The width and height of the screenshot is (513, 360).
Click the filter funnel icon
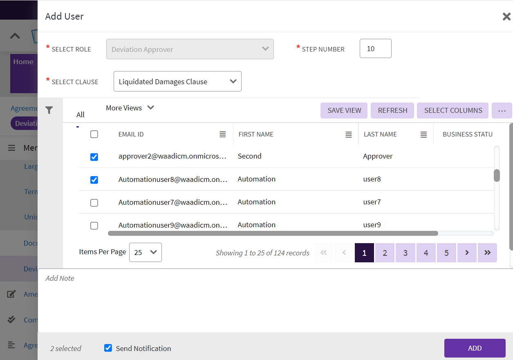(49, 110)
